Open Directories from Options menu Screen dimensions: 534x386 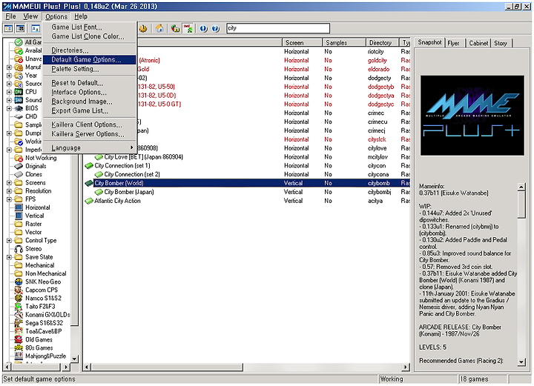pyautogui.click(x=89, y=50)
